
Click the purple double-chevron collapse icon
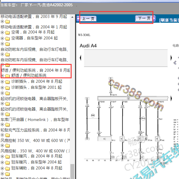pos(175,63)
